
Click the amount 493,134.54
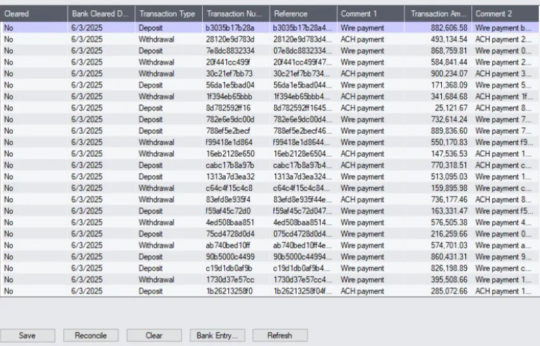pos(449,40)
